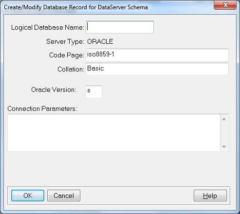240x214 pixels.
Task: Close the dialog with the X button
Action: tap(225, 5)
